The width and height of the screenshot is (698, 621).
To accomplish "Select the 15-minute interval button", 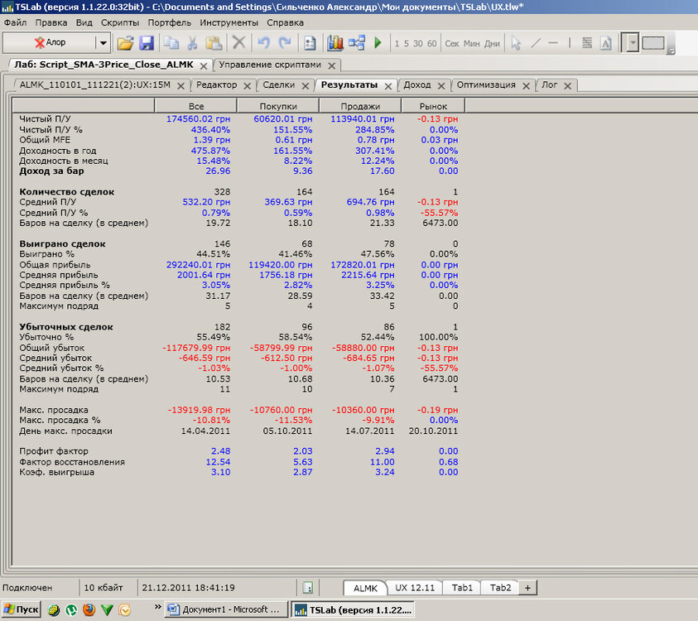I will [407, 43].
